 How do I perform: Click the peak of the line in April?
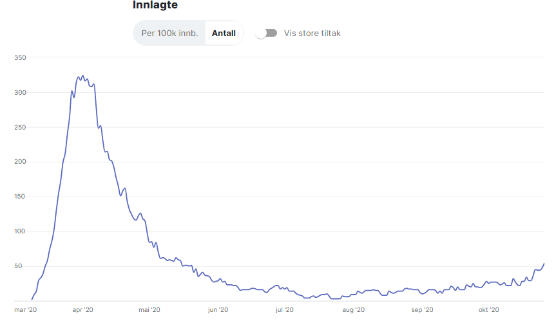pos(82,76)
